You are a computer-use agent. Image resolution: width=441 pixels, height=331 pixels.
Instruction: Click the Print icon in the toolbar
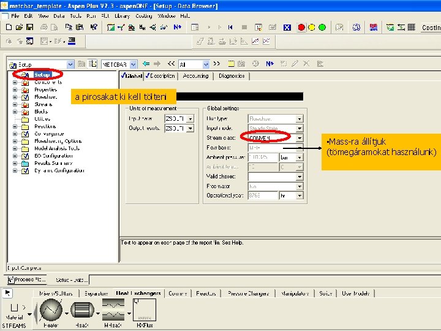coord(43,27)
